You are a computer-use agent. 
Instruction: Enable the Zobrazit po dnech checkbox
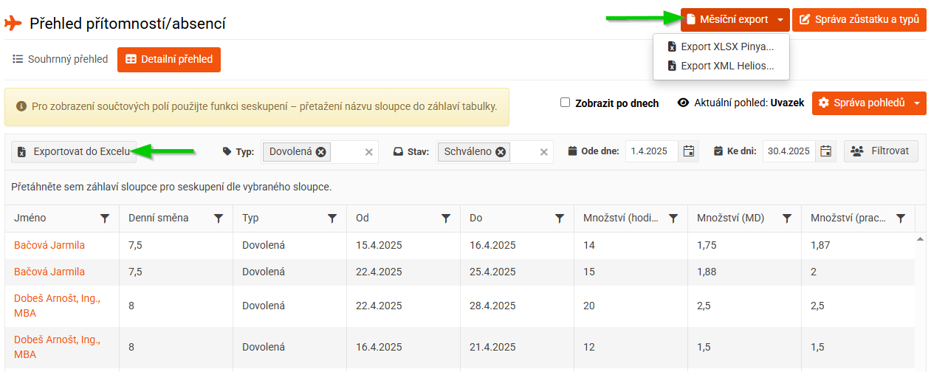coord(566,103)
